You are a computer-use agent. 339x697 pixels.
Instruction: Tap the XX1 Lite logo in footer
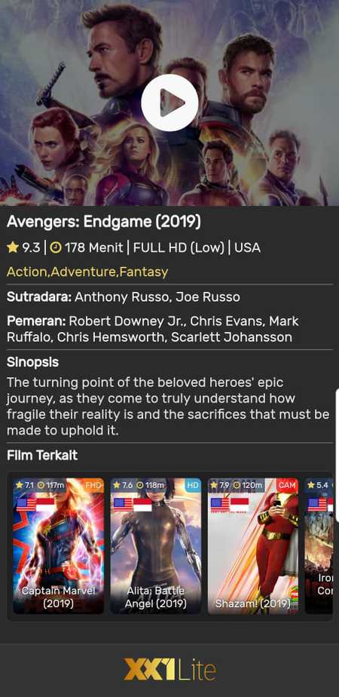tap(170, 669)
